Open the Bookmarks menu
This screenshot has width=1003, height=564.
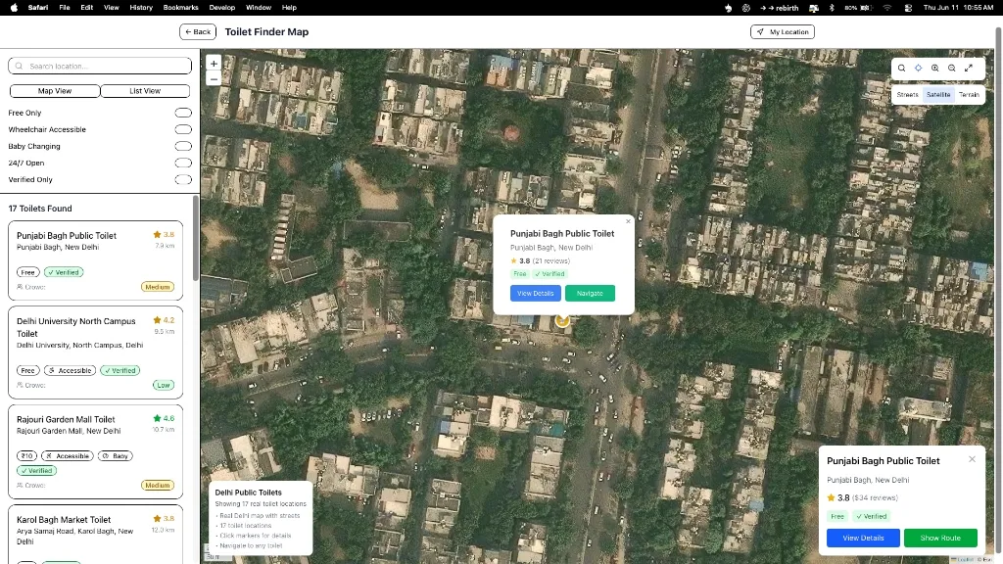[x=180, y=8]
